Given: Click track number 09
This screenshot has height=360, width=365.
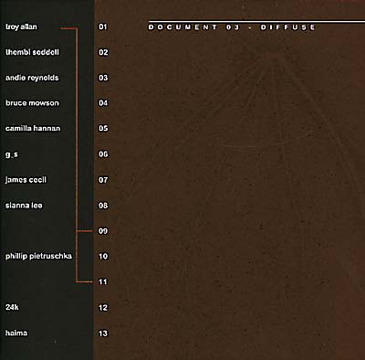Looking at the screenshot, I should [103, 231].
